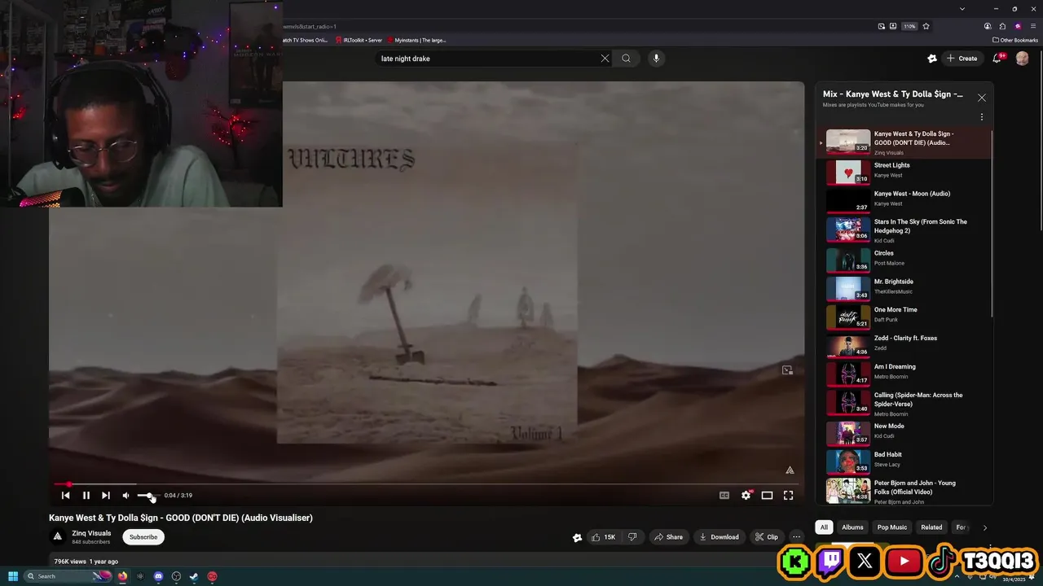Select the 'Pop Music' filter chip
This screenshot has width=1043, height=586.
892,527
